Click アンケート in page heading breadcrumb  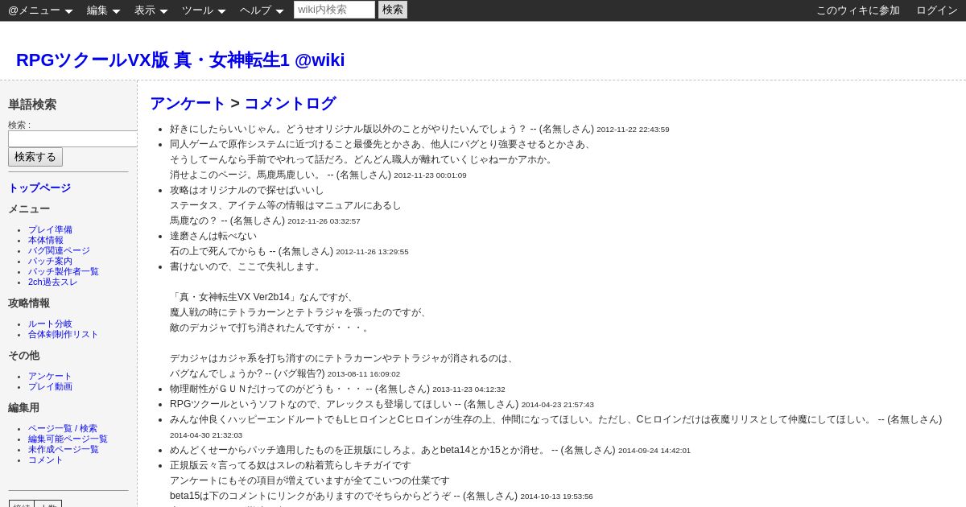[188, 103]
